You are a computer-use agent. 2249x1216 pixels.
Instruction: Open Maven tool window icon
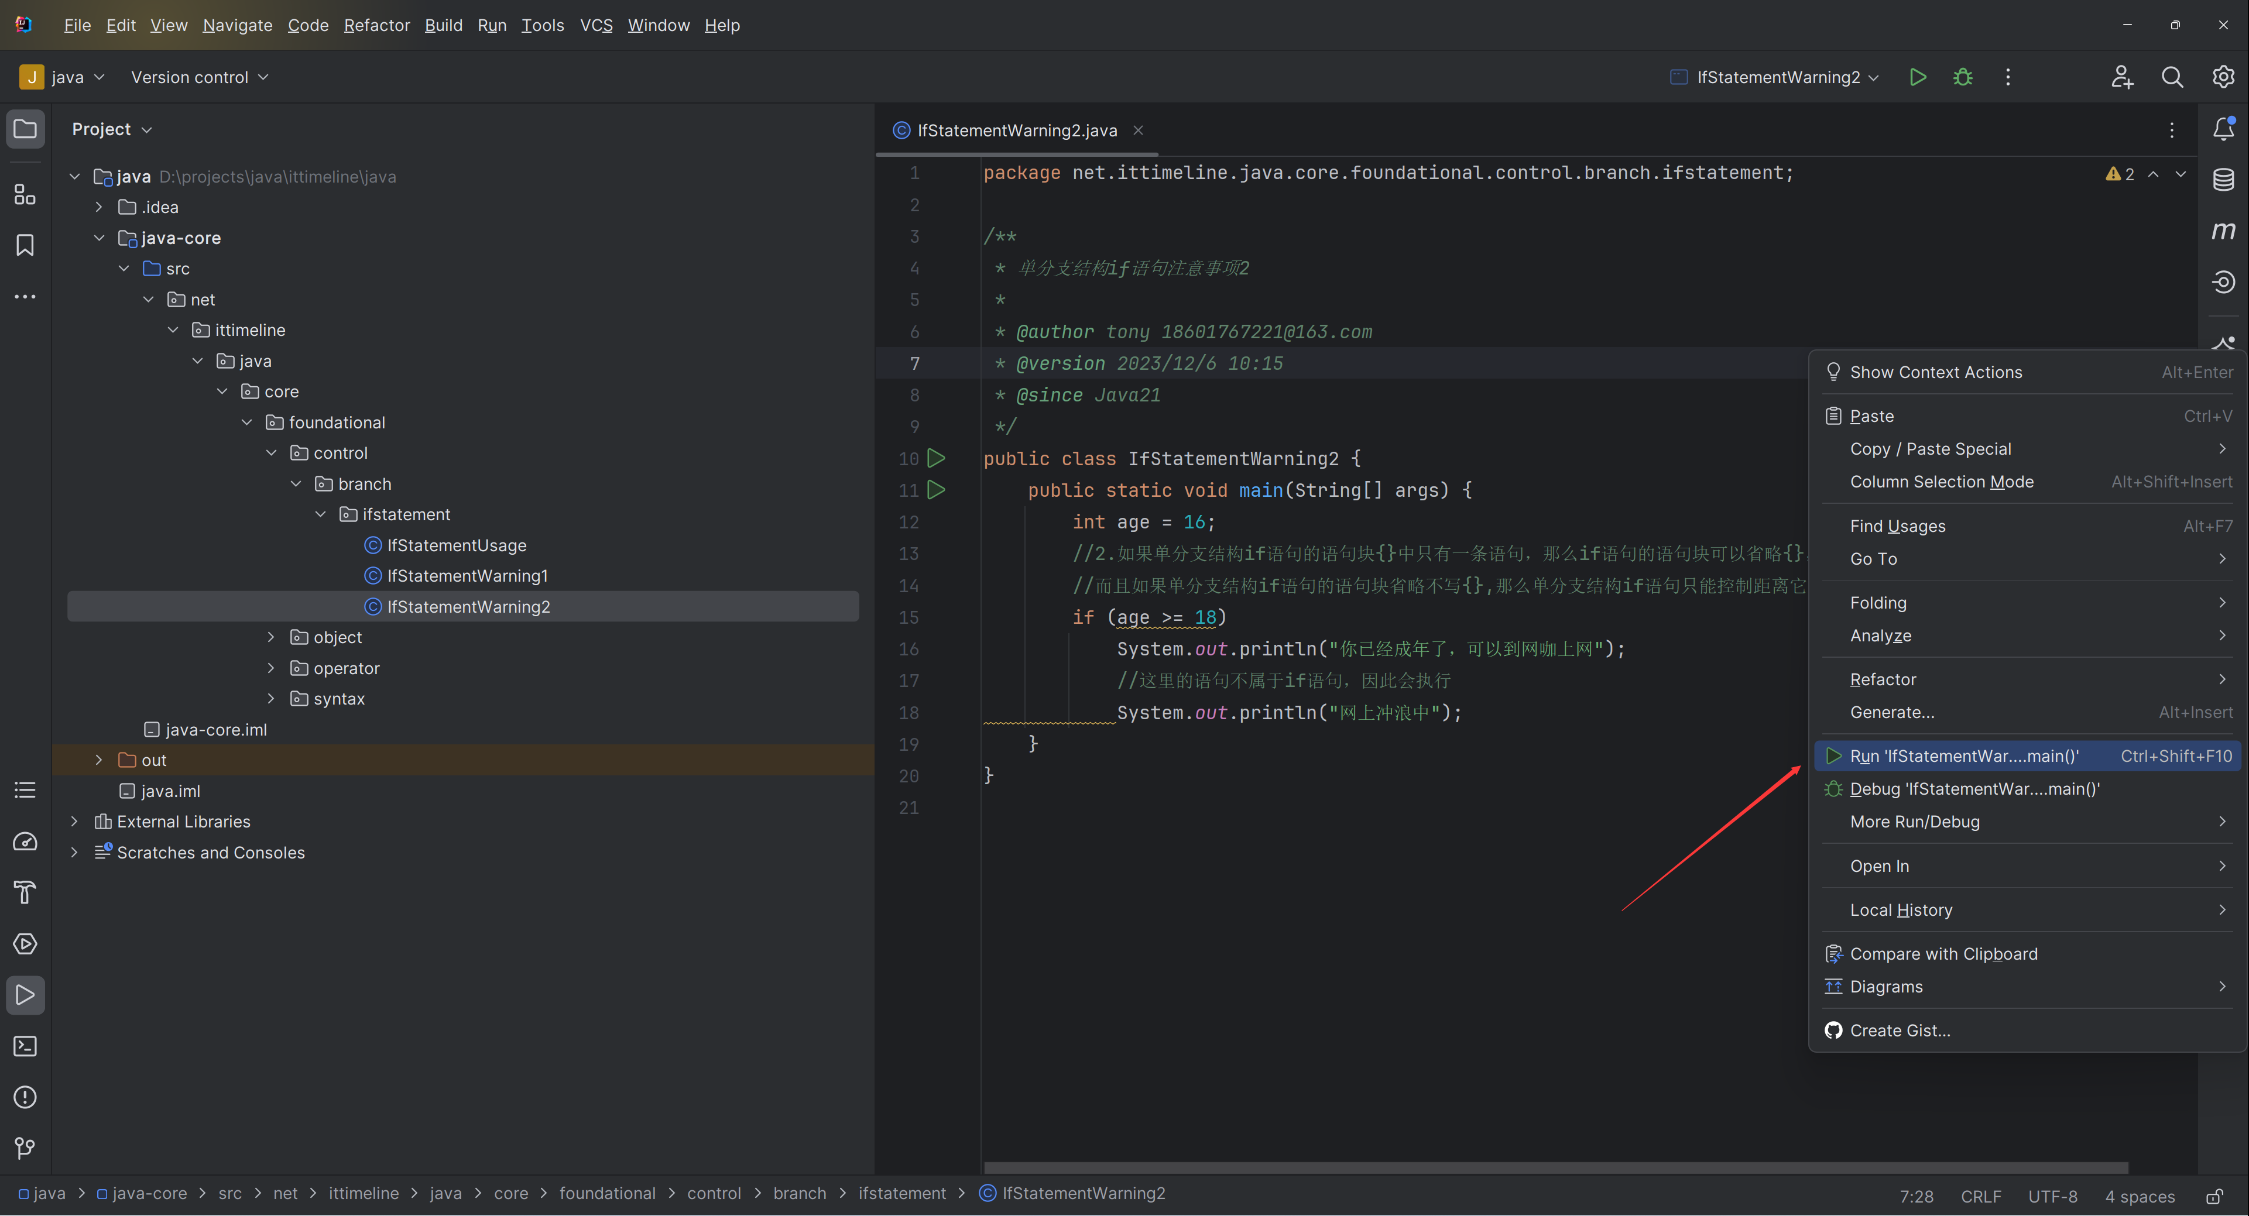point(2223,231)
